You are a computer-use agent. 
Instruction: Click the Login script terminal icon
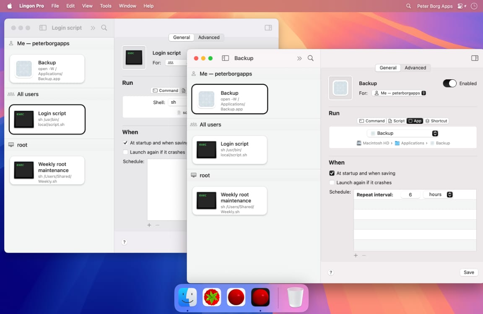[x=206, y=150]
